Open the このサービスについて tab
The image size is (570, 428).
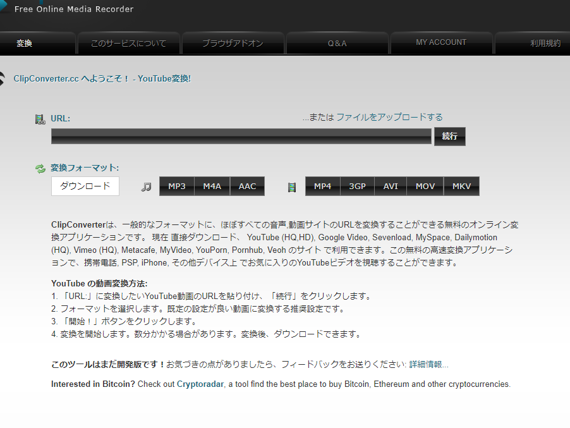[x=129, y=43]
